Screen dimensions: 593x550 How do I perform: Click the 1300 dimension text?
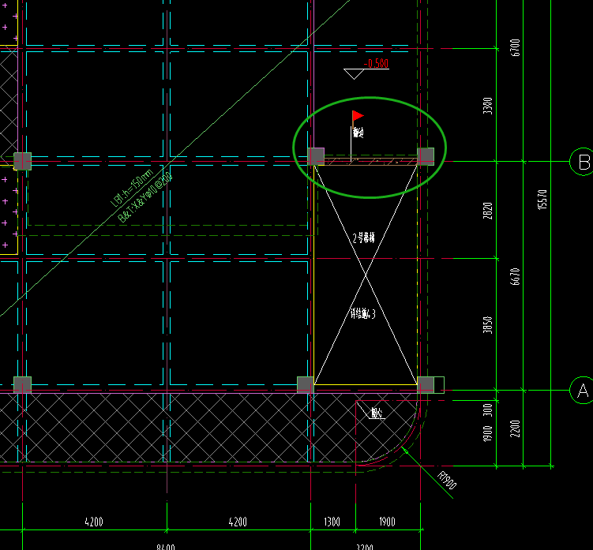click(332, 522)
